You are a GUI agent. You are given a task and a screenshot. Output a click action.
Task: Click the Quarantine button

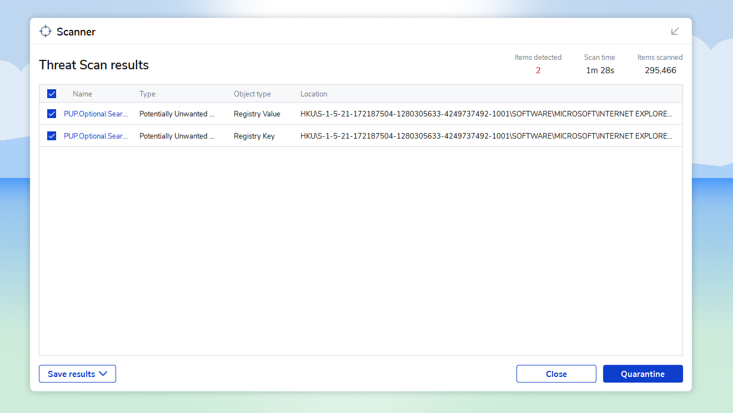tap(642, 374)
